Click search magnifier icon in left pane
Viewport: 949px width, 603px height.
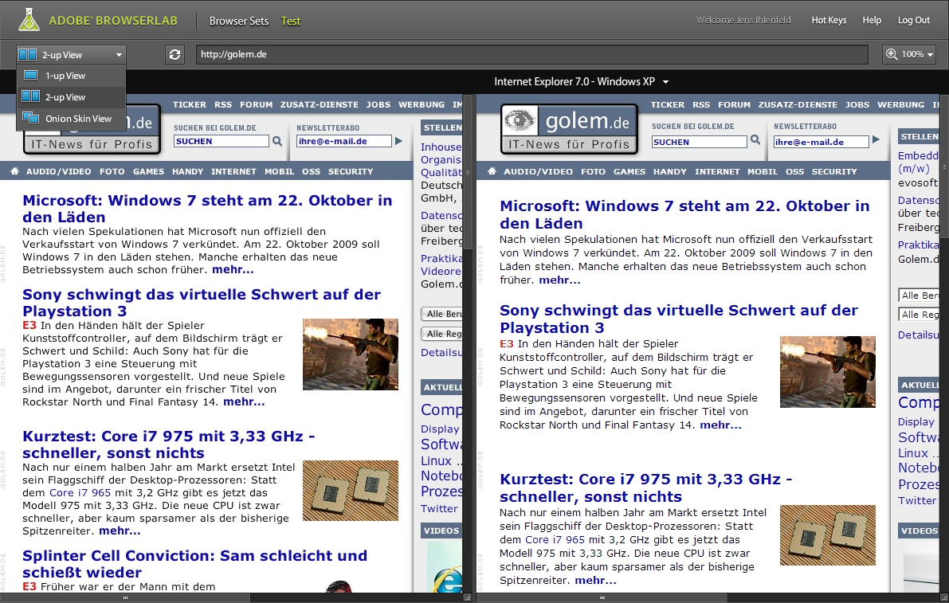pos(277,141)
